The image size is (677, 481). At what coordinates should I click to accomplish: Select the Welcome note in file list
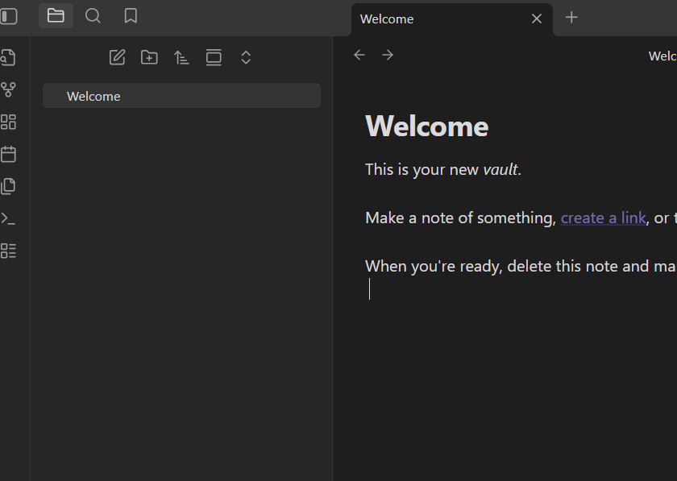click(x=93, y=96)
